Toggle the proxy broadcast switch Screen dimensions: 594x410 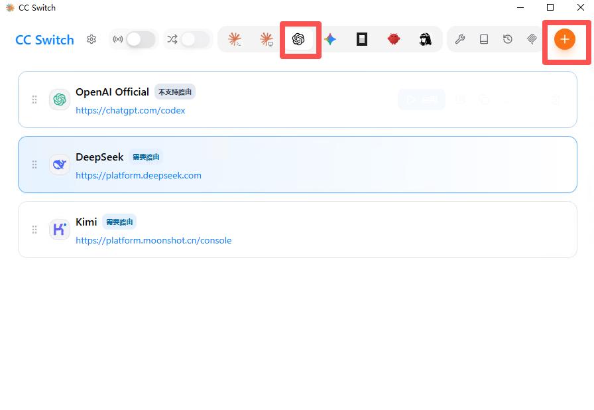[x=141, y=39]
